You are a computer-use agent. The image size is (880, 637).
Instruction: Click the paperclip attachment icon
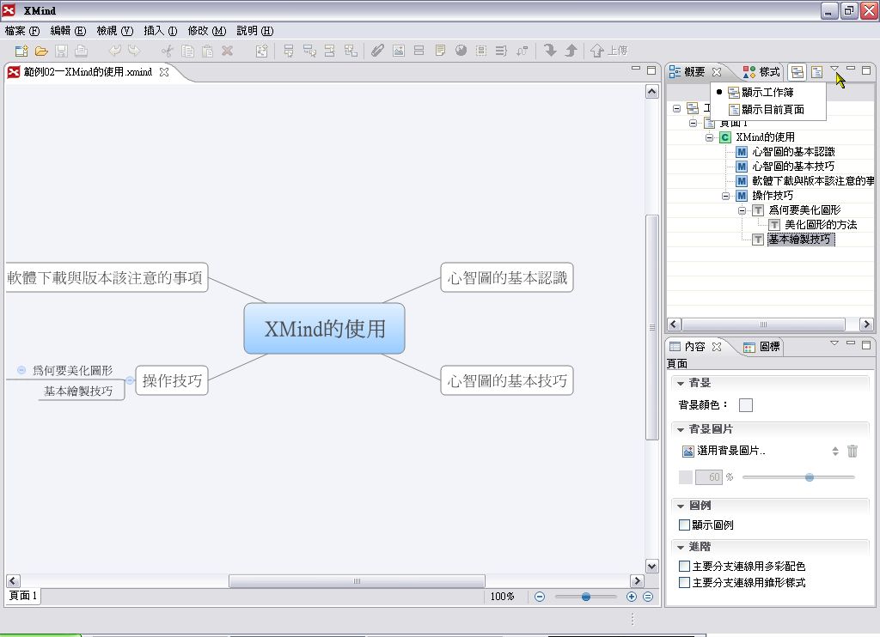tap(378, 51)
